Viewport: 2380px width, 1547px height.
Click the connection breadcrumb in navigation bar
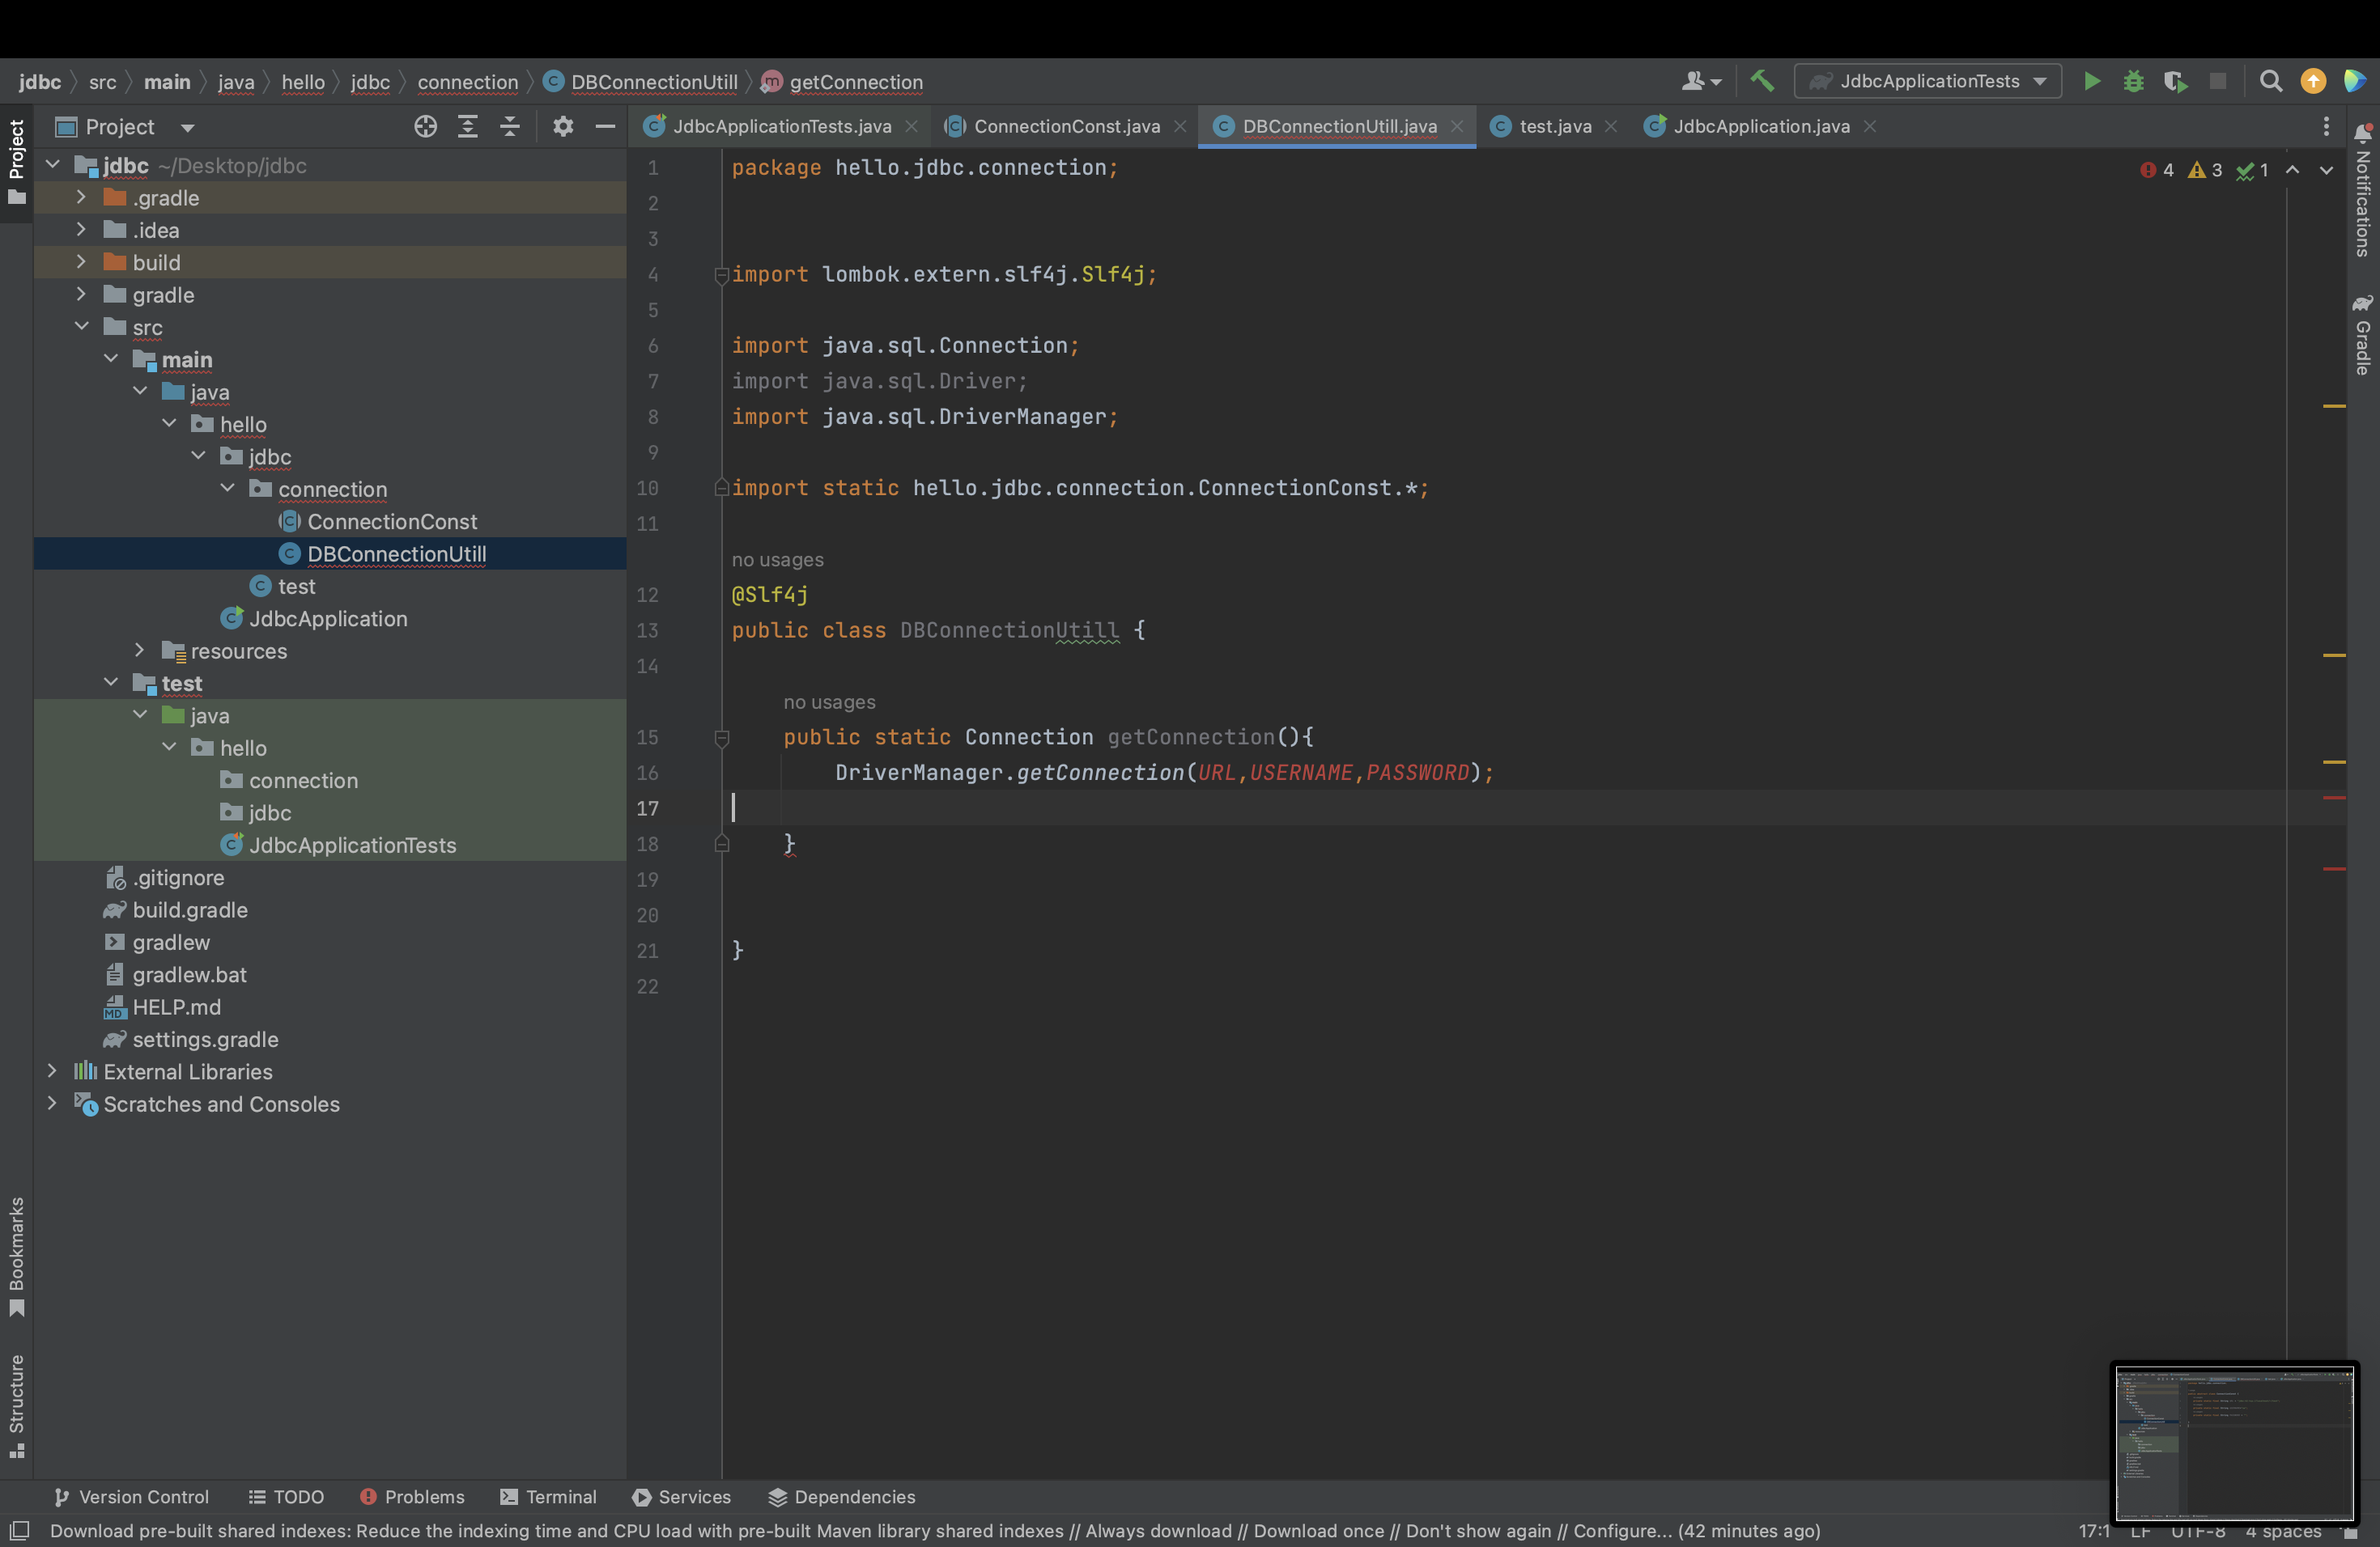[x=467, y=82]
